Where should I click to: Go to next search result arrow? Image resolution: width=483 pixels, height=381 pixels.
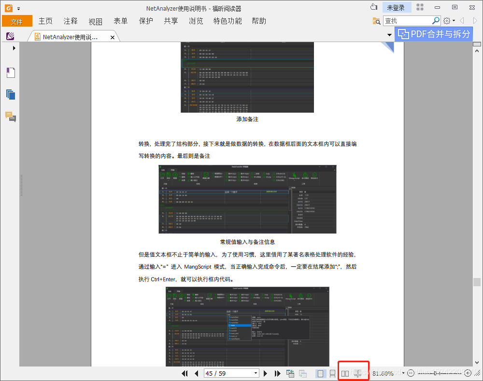pos(475,21)
